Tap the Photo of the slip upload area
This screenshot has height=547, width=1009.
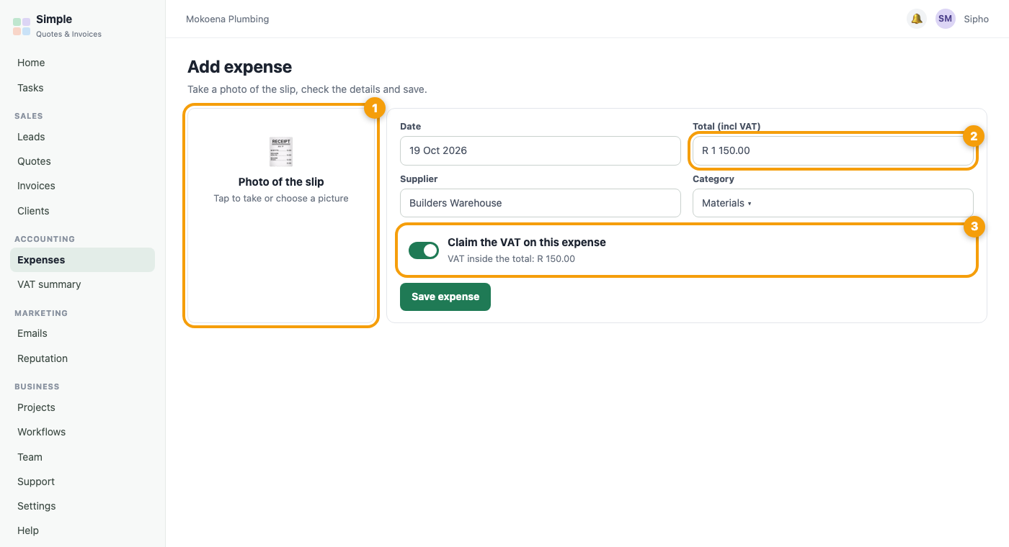[281, 216]
